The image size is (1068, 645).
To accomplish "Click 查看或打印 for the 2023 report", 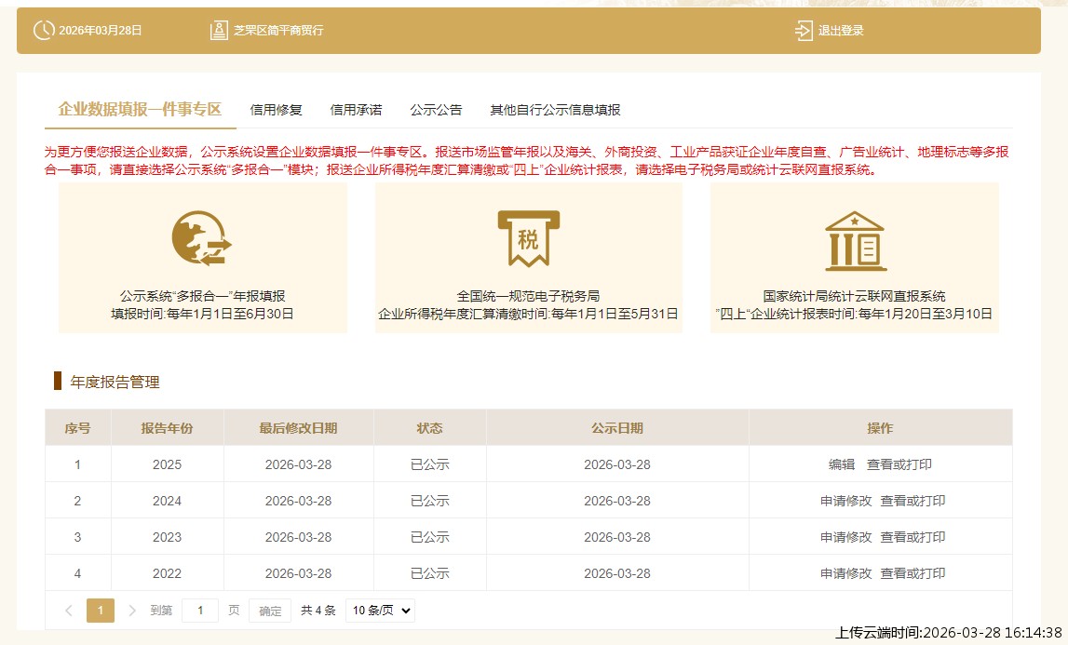I will click(x=913, y=537).
